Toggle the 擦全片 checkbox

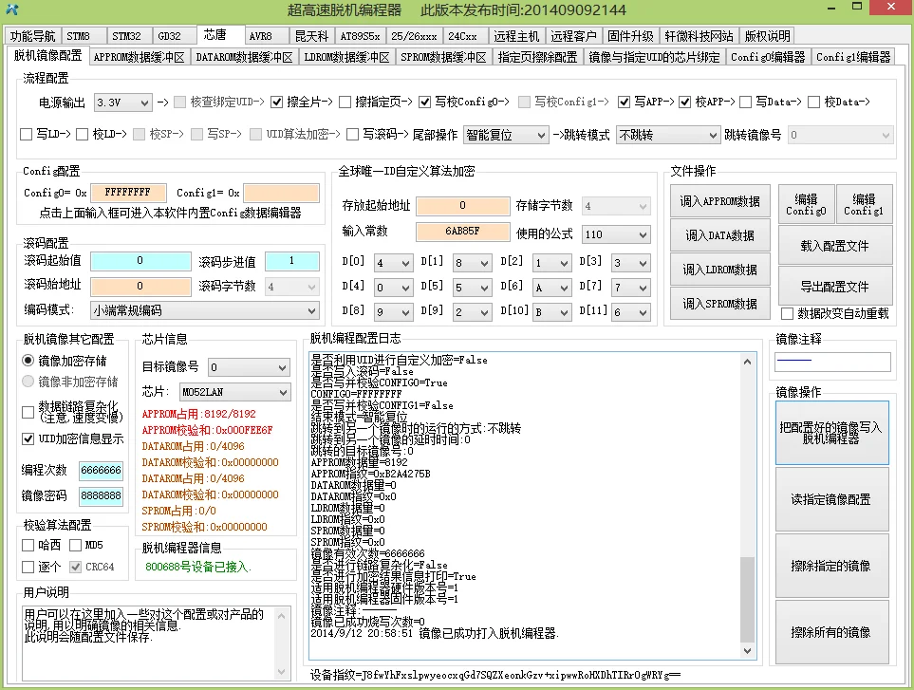277,102
